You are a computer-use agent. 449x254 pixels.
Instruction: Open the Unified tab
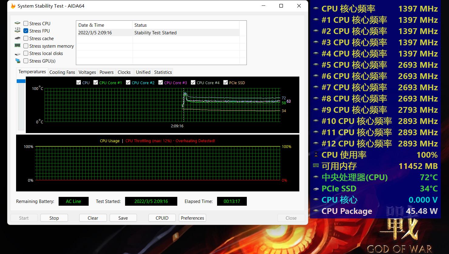pyautogui.click(x=143, y=72)
